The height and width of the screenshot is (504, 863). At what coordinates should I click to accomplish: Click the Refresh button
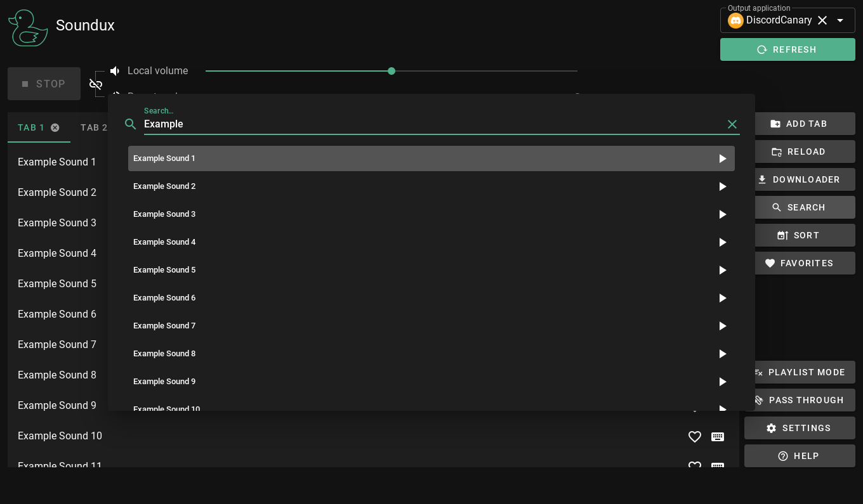787,49
